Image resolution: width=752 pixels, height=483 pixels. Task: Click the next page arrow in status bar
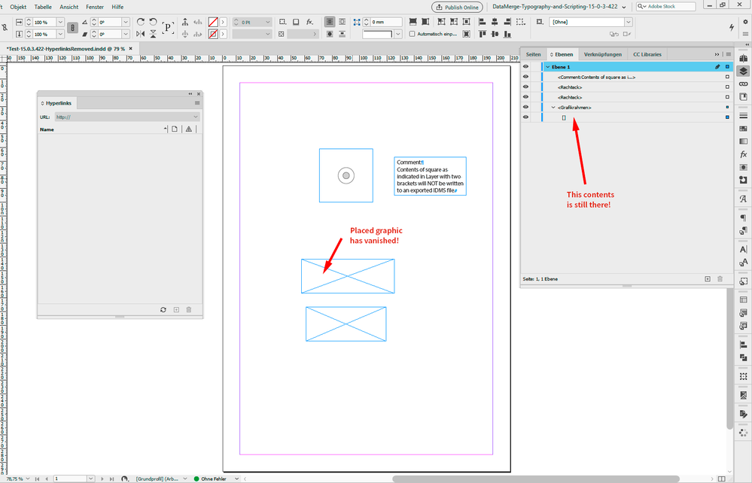click(102, 478)
